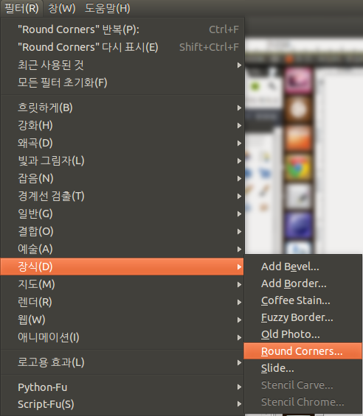Open the 도움말(H) menu
The height and width of the screenshot is (416, 363).
tap(108, 8)
